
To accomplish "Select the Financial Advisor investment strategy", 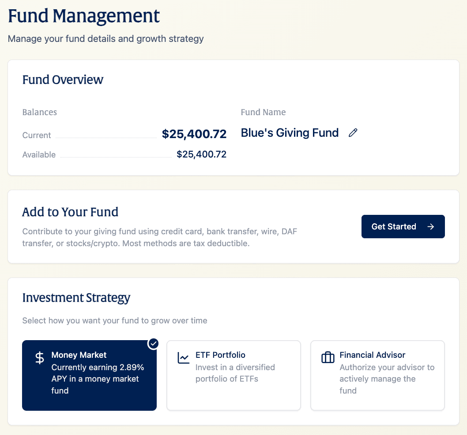I will click(377, 375).
